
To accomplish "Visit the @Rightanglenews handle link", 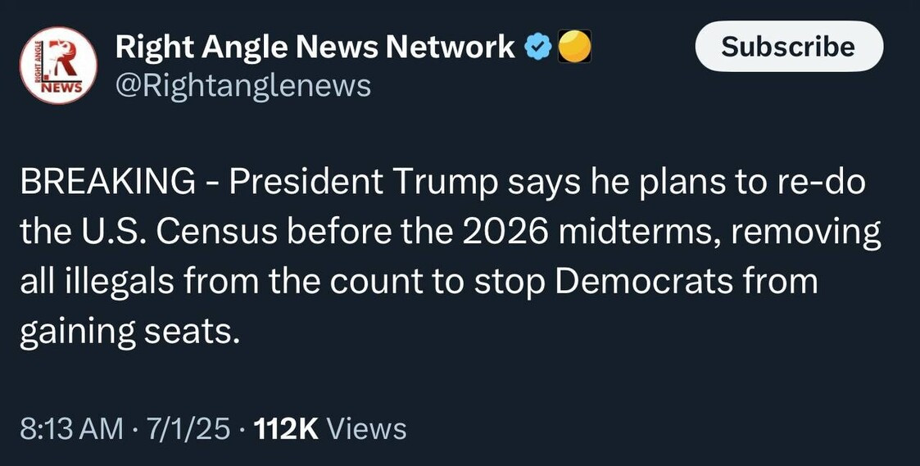I will [242, 85].
